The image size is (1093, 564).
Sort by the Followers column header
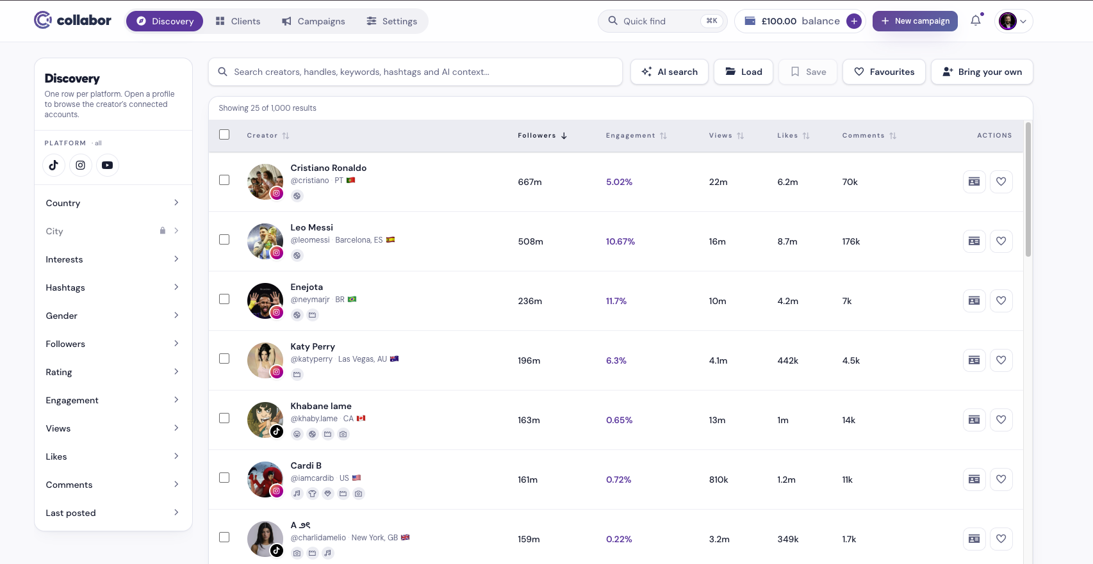pyautogui.click(x=543, y=136)
